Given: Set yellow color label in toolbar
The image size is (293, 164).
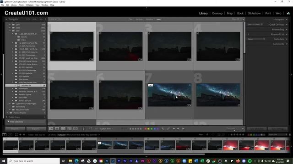Looking at the screenshot, I should tap(148, 128).
